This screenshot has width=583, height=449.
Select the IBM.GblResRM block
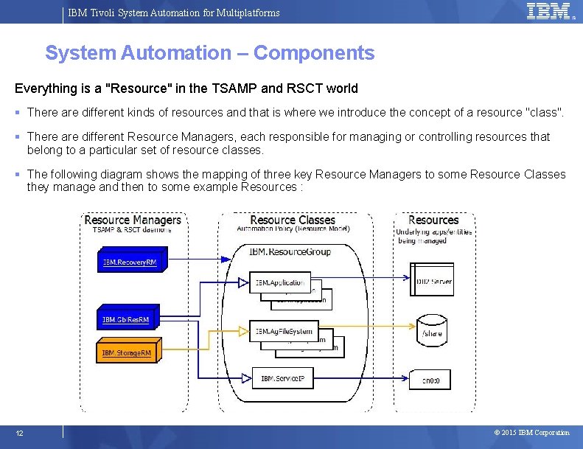click(128, 317)
